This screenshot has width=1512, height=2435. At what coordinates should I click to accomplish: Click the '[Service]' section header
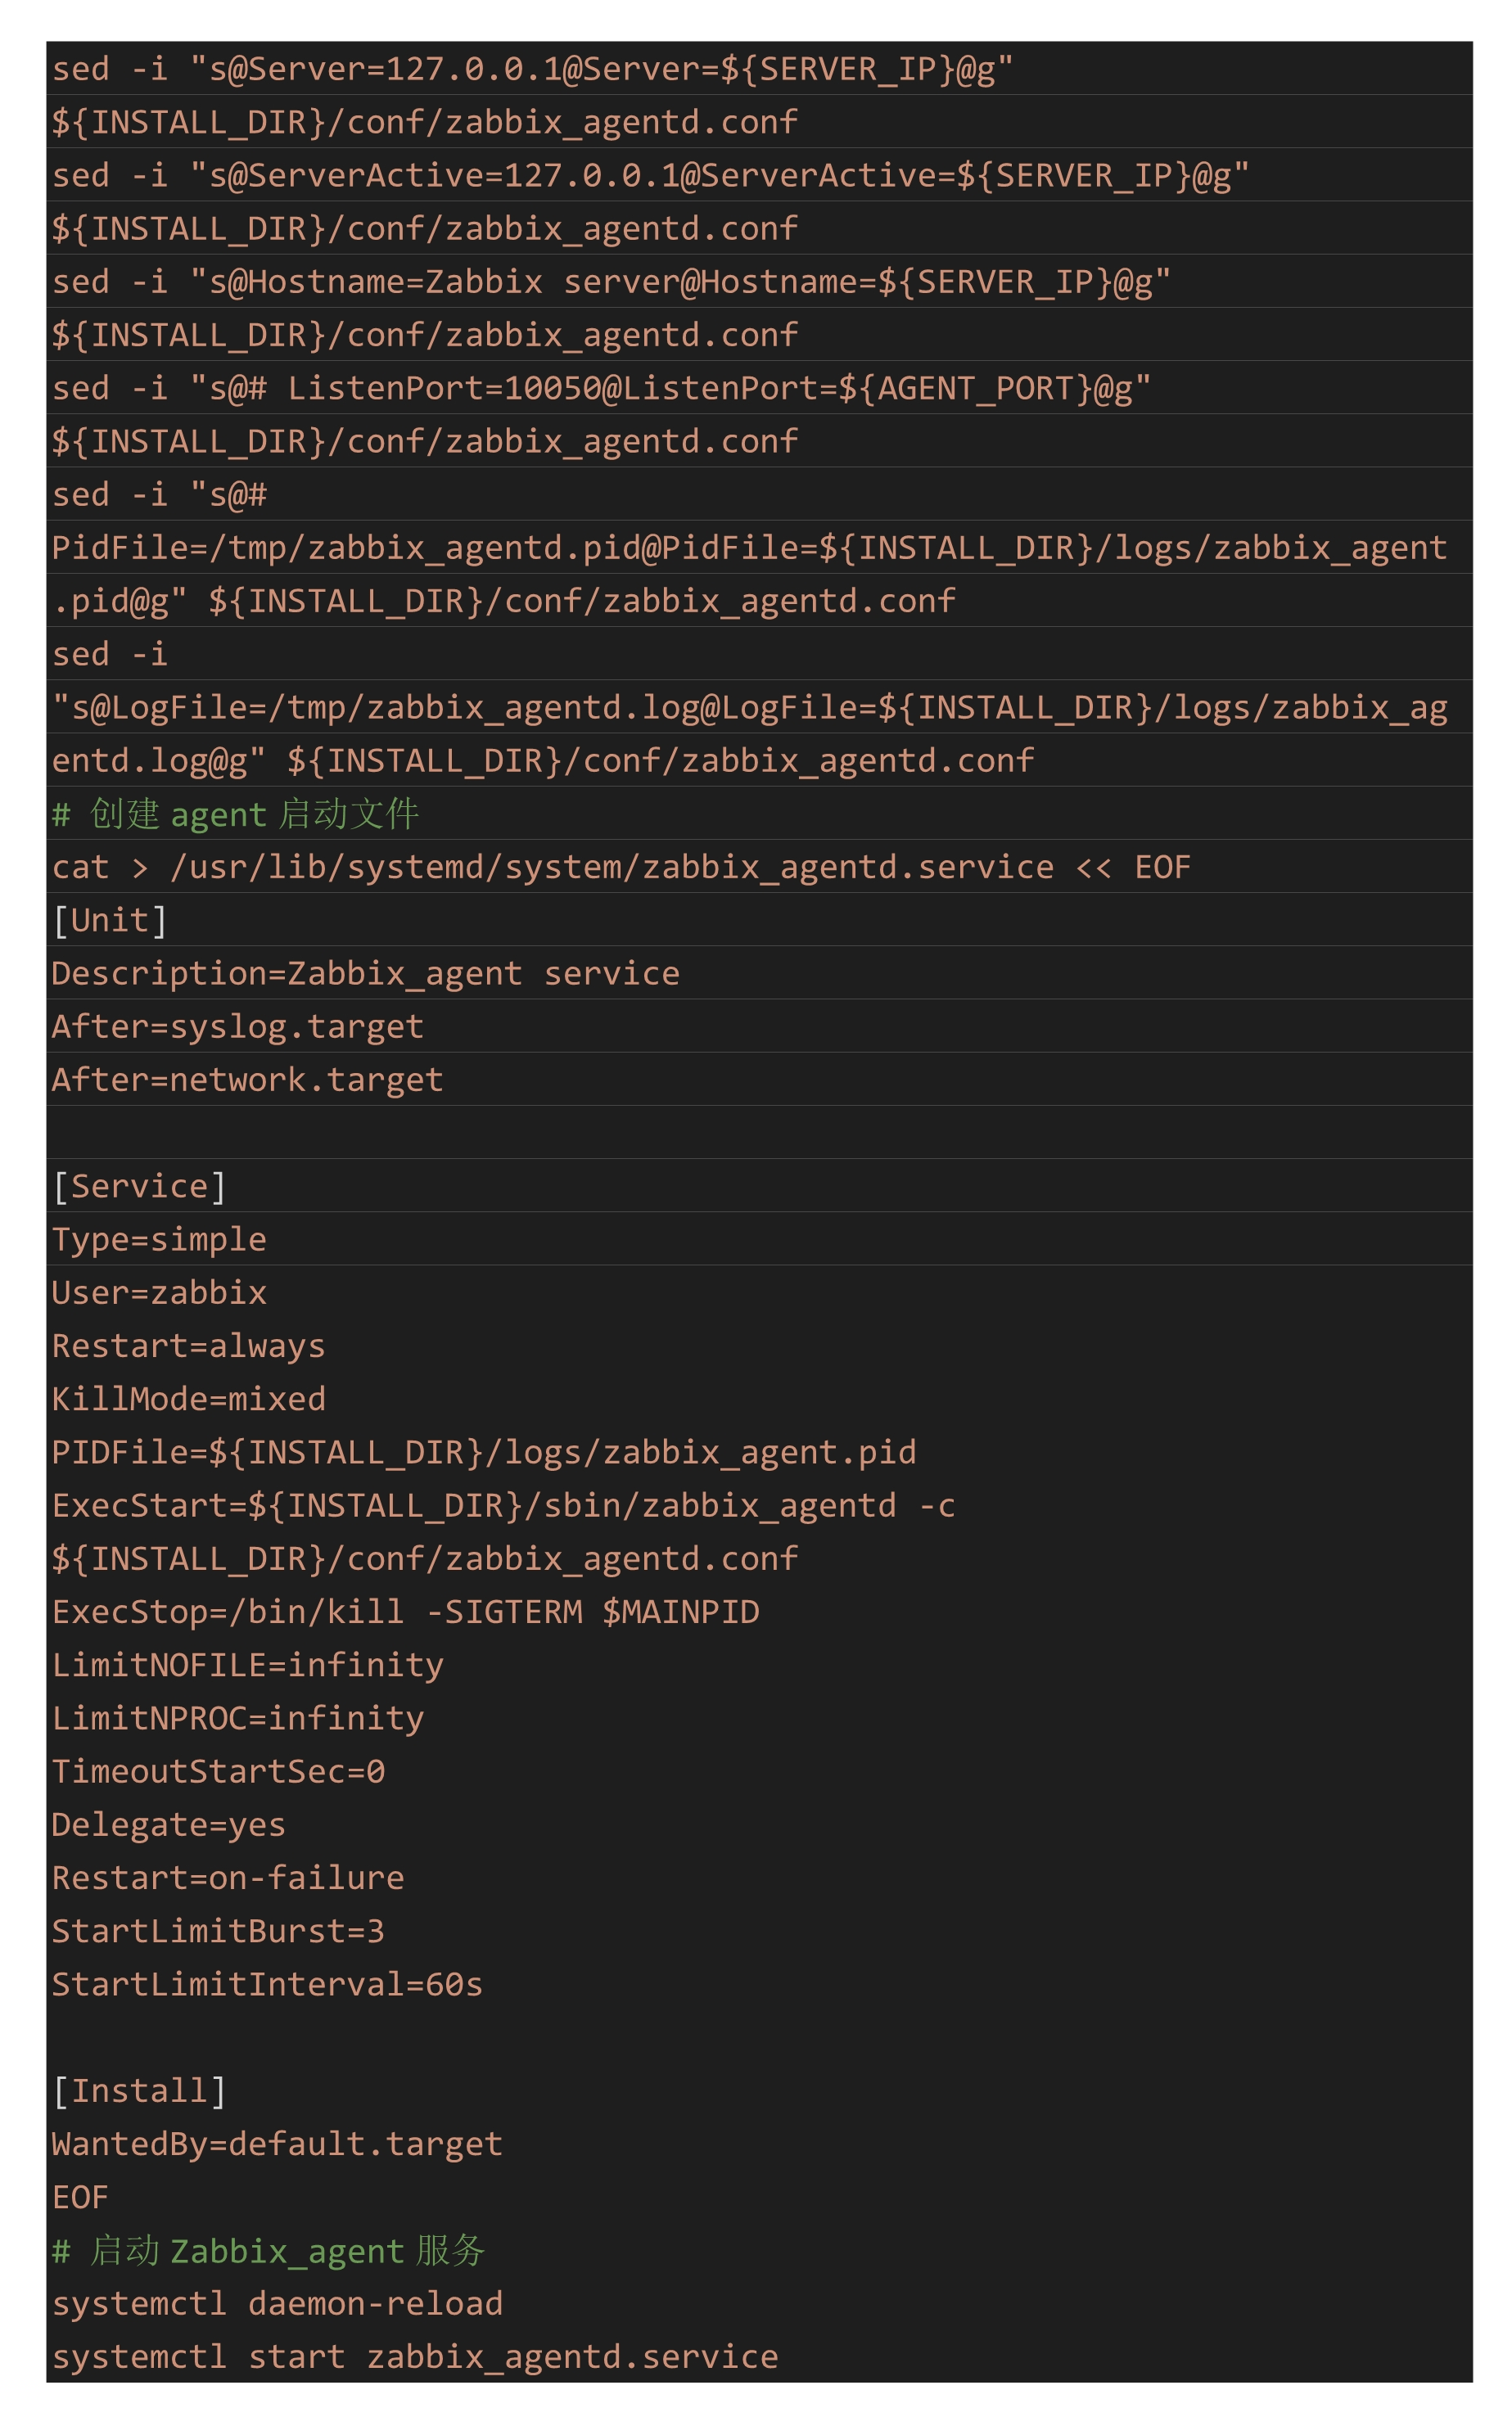coord(139,1185)
